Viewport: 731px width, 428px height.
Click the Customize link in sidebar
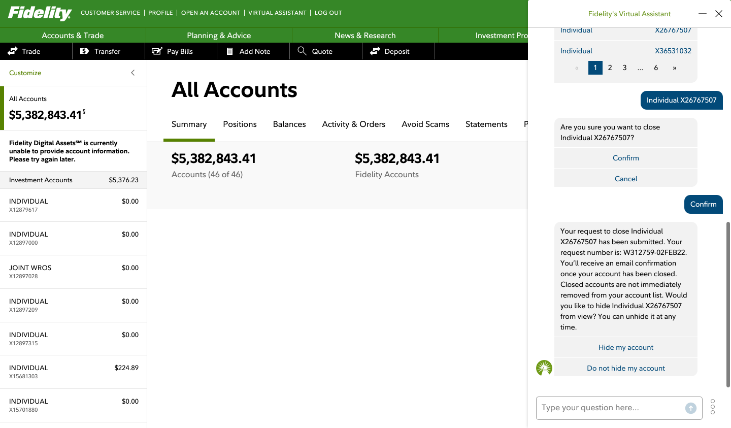[x=25, y=73]
